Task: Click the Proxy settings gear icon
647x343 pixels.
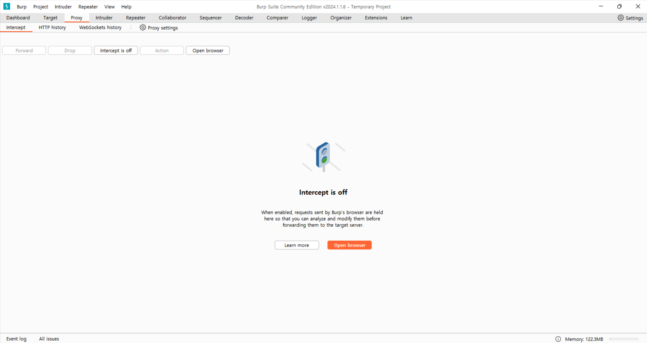Action: 143,28
